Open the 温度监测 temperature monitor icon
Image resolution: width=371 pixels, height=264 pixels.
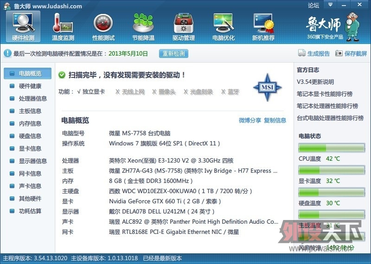63,27
